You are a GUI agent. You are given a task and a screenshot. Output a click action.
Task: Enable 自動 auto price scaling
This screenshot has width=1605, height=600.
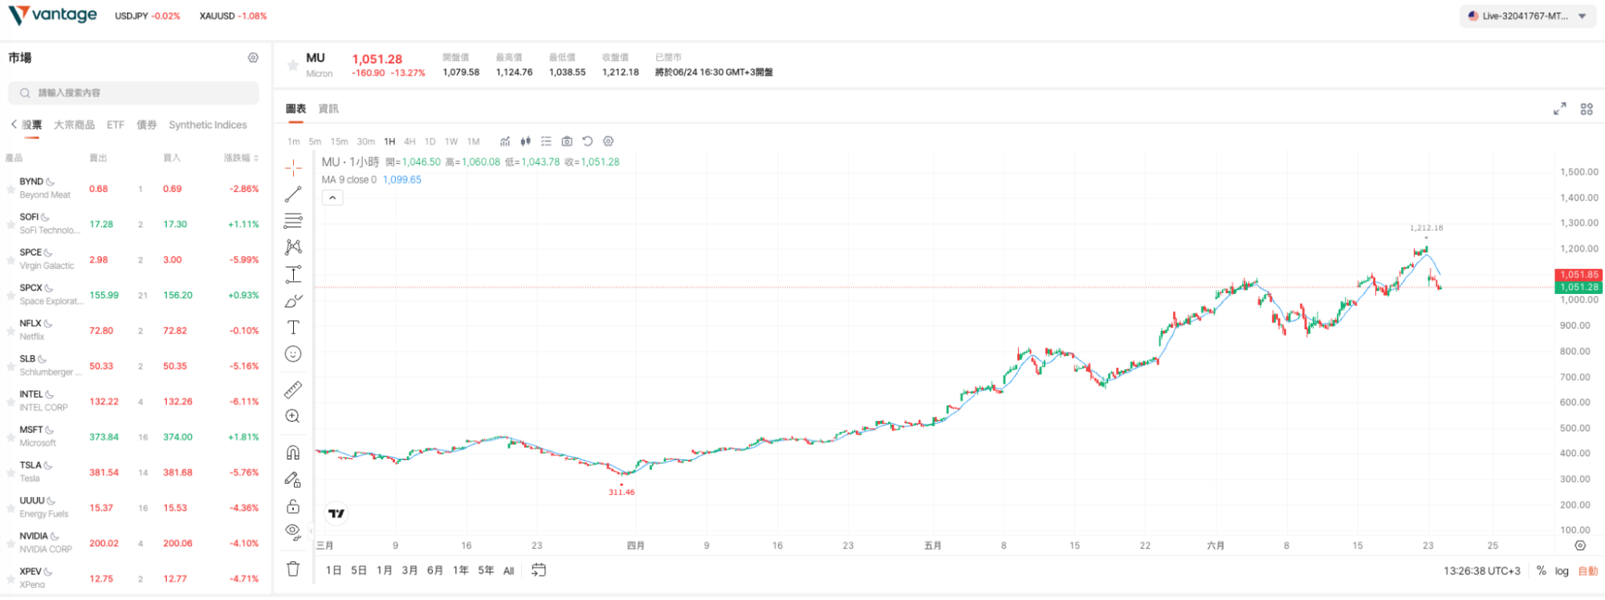tap(1588, 571)
